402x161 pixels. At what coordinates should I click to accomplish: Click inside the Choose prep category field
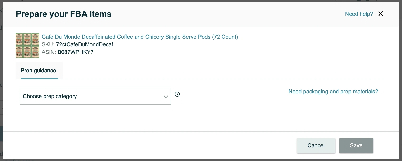coord(79,96)
